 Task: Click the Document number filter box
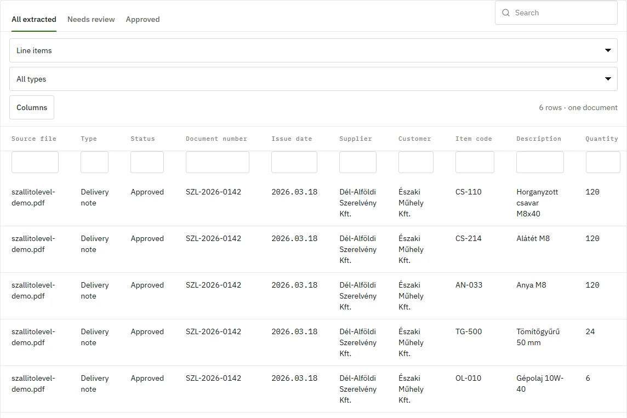click(218, 162)
